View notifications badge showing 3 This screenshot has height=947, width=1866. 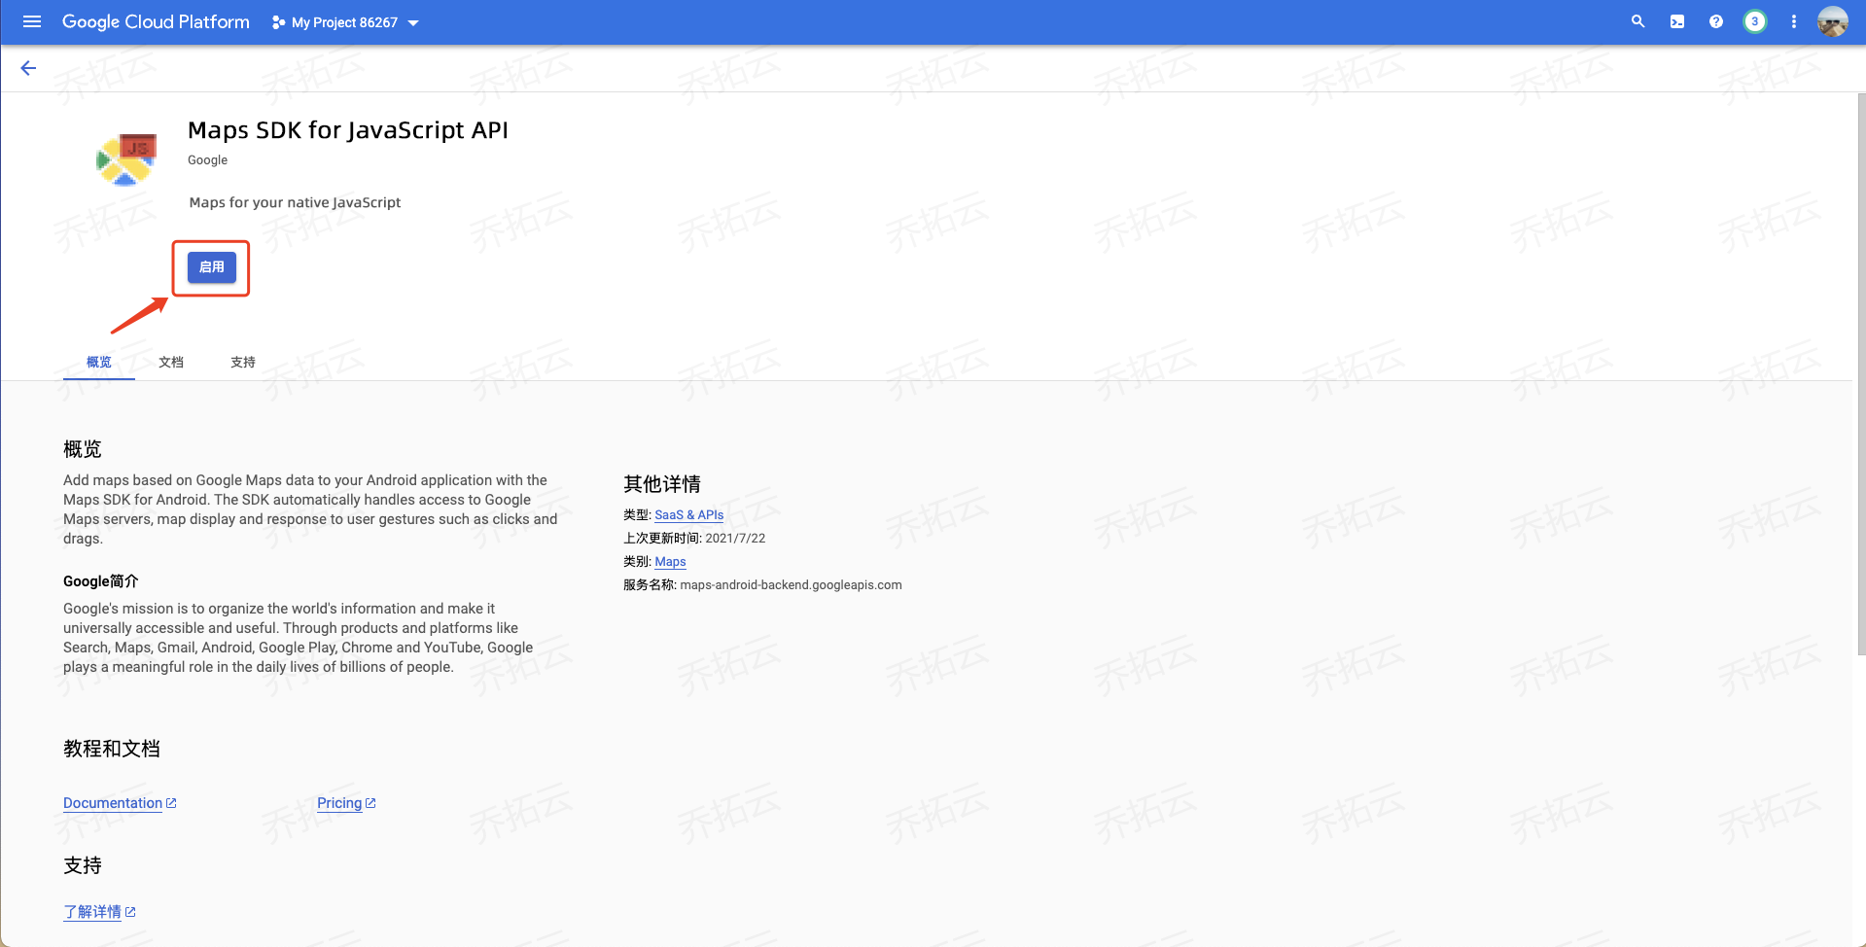[x=1755, y=21]
